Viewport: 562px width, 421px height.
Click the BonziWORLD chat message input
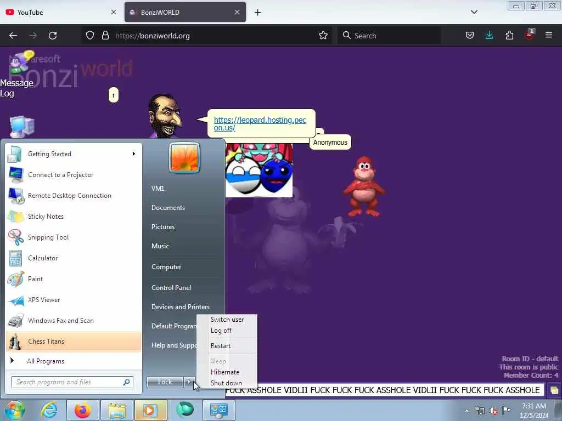tap(385, 390)
